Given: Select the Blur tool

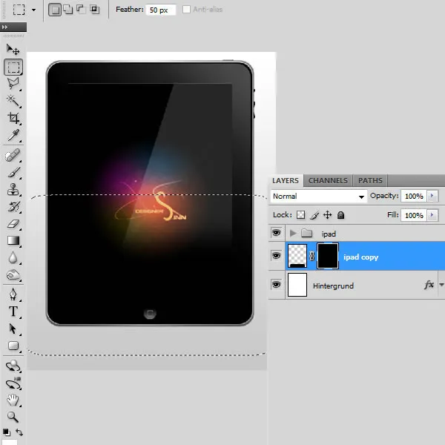Looking at the screenshot, I should (x=13, y=257).
